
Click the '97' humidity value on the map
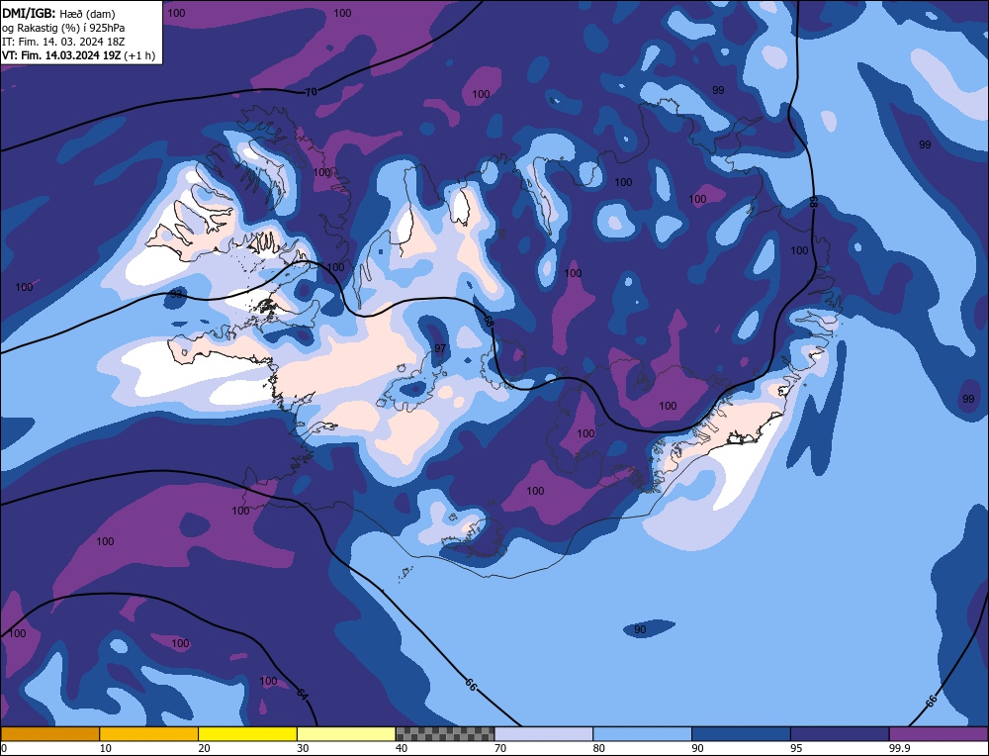(x=440, y=348)
